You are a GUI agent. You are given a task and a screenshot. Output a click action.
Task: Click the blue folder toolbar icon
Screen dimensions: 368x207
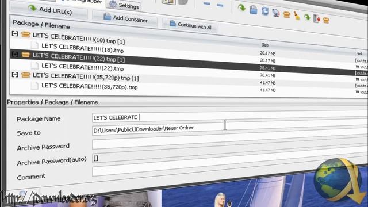pos(253,10)
